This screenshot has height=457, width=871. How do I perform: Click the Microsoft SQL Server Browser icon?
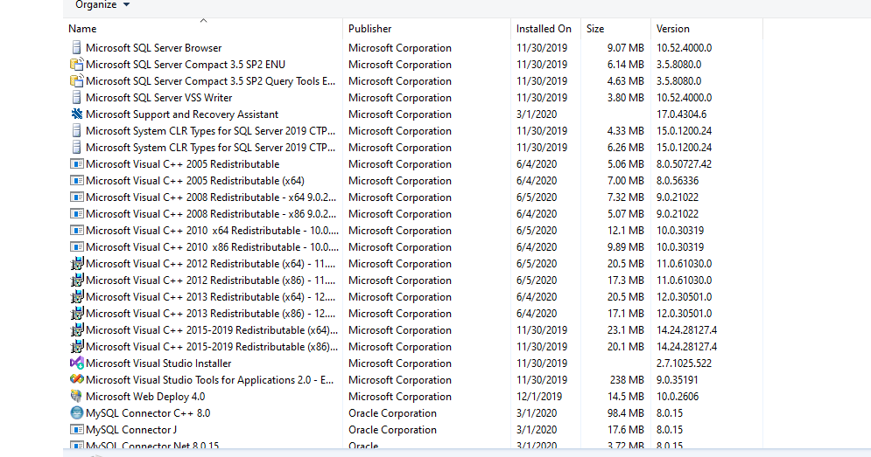coord(77,48)
